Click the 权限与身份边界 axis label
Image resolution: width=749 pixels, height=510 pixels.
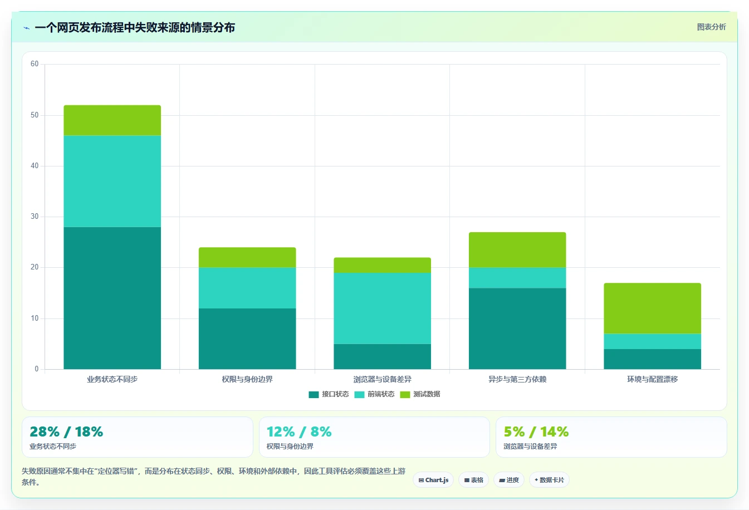coord(247,379)
